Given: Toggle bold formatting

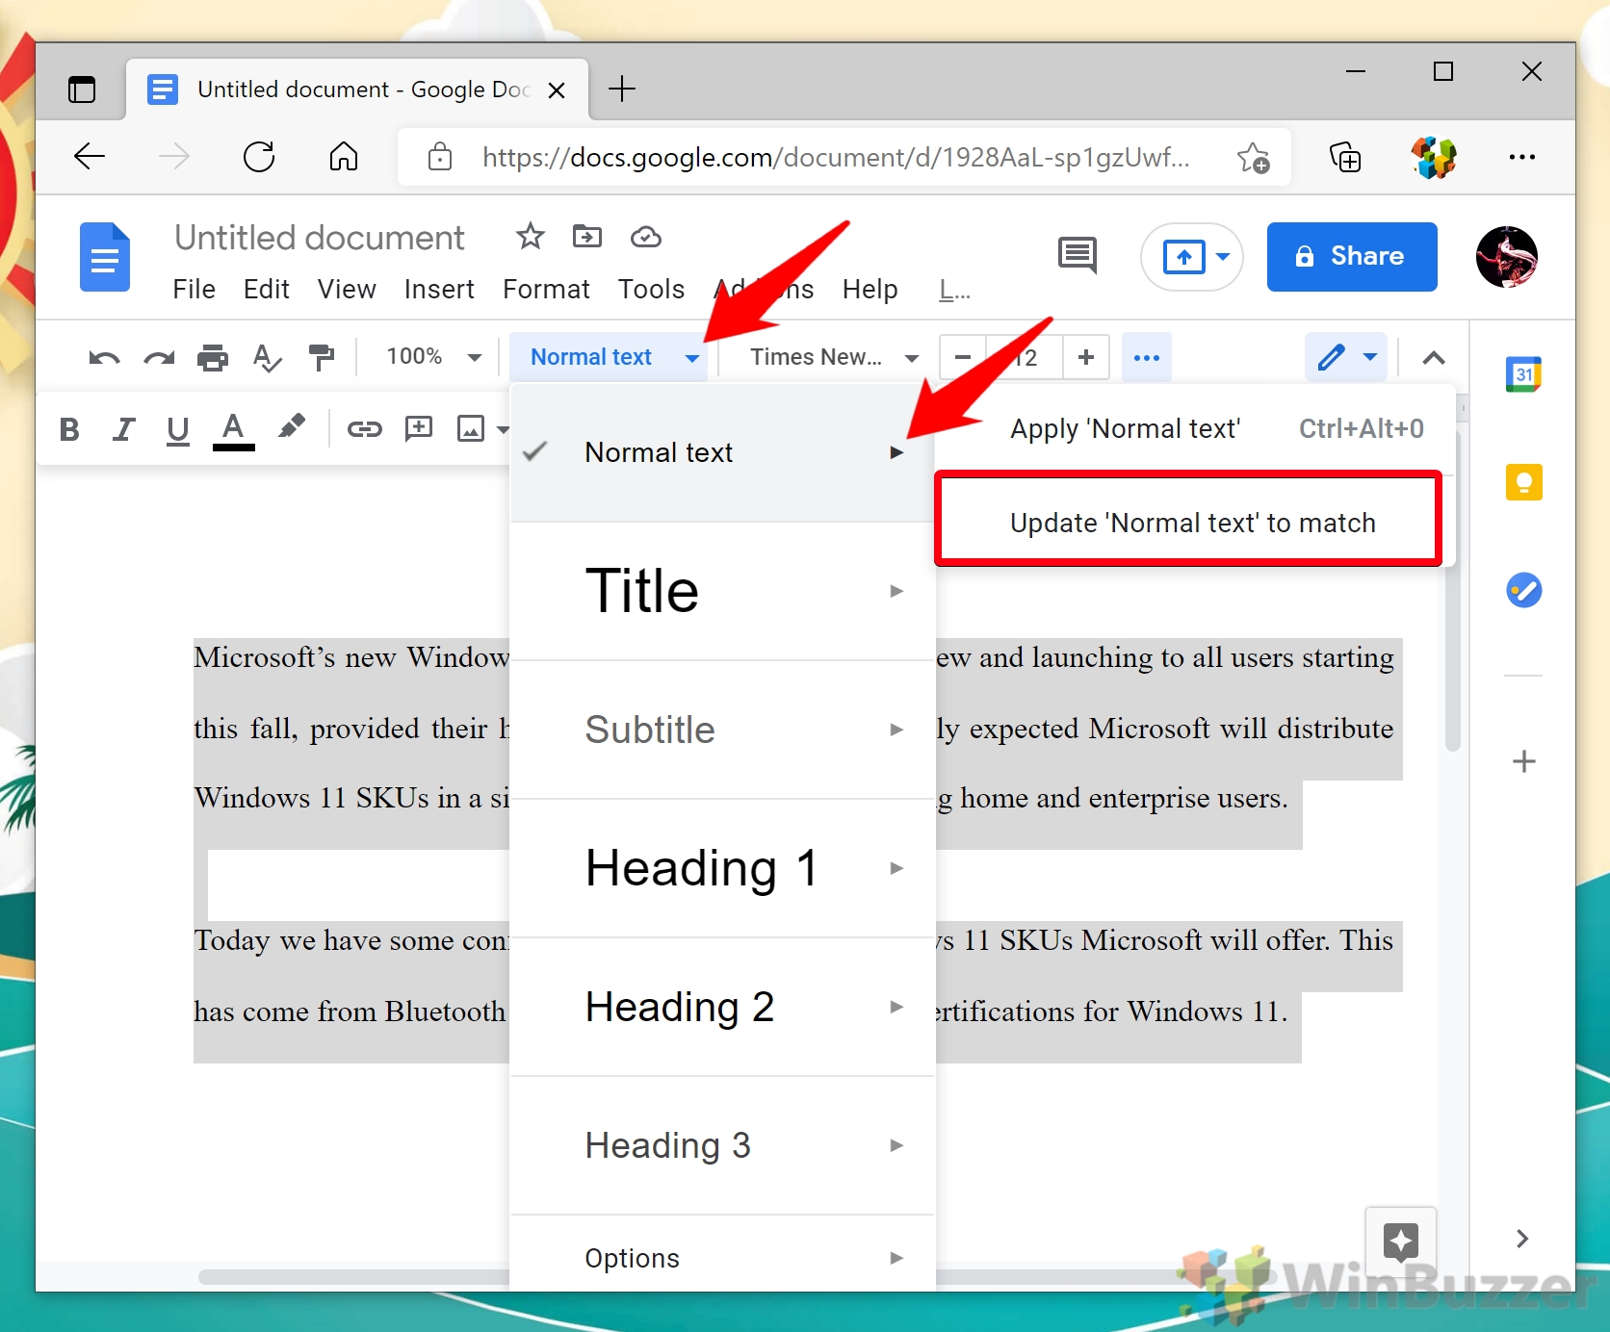Looking at the screenshot, I should tap(69, 429).
